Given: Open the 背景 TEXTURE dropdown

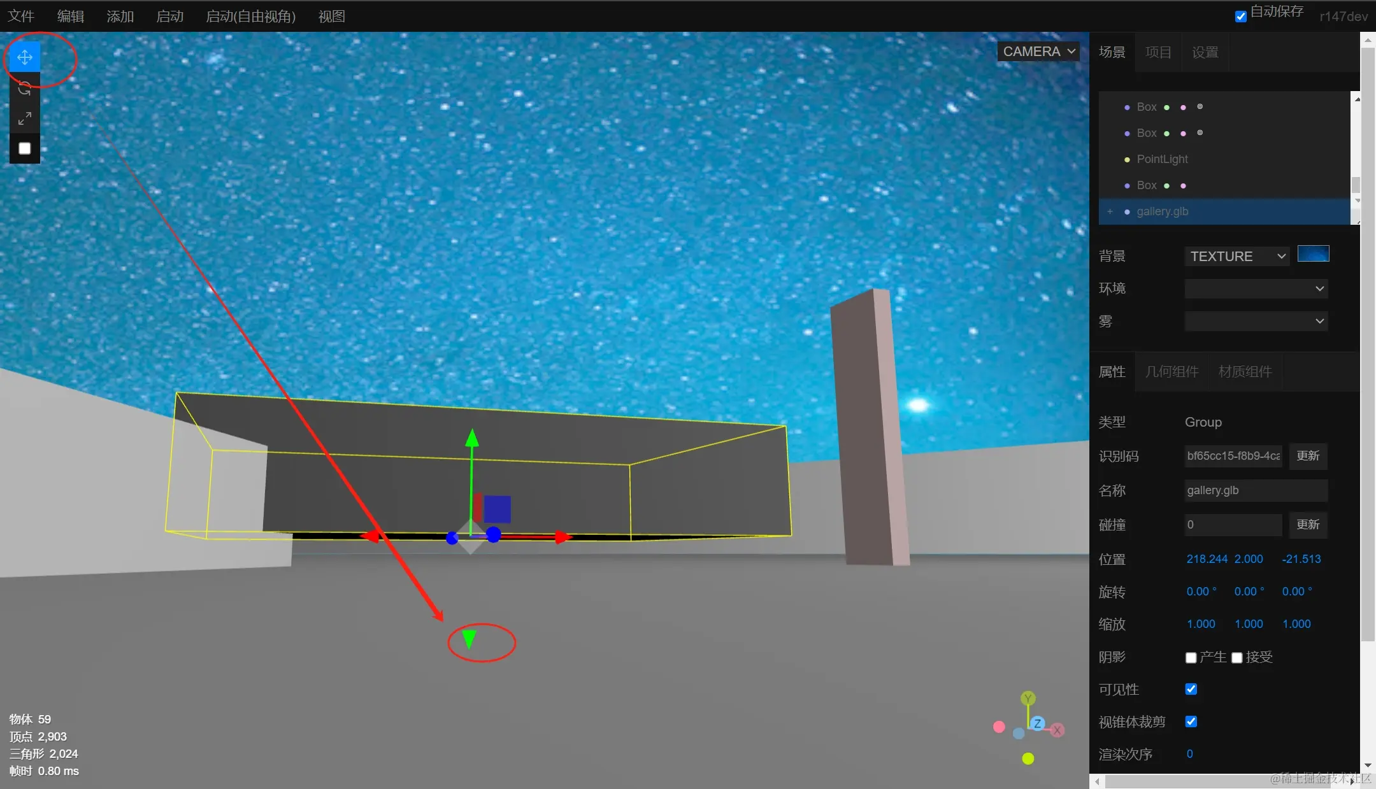Looking at the screenshot, I should tap(1236, 256).
